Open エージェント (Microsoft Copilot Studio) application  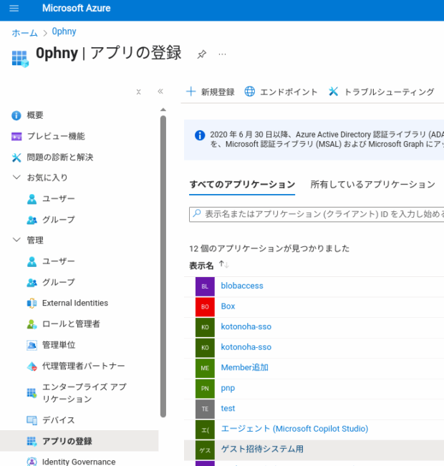click(294, 429)
